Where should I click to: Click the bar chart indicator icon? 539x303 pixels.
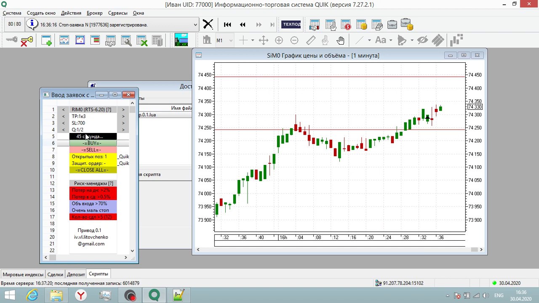pyautogui.click(x=456, y=40)
